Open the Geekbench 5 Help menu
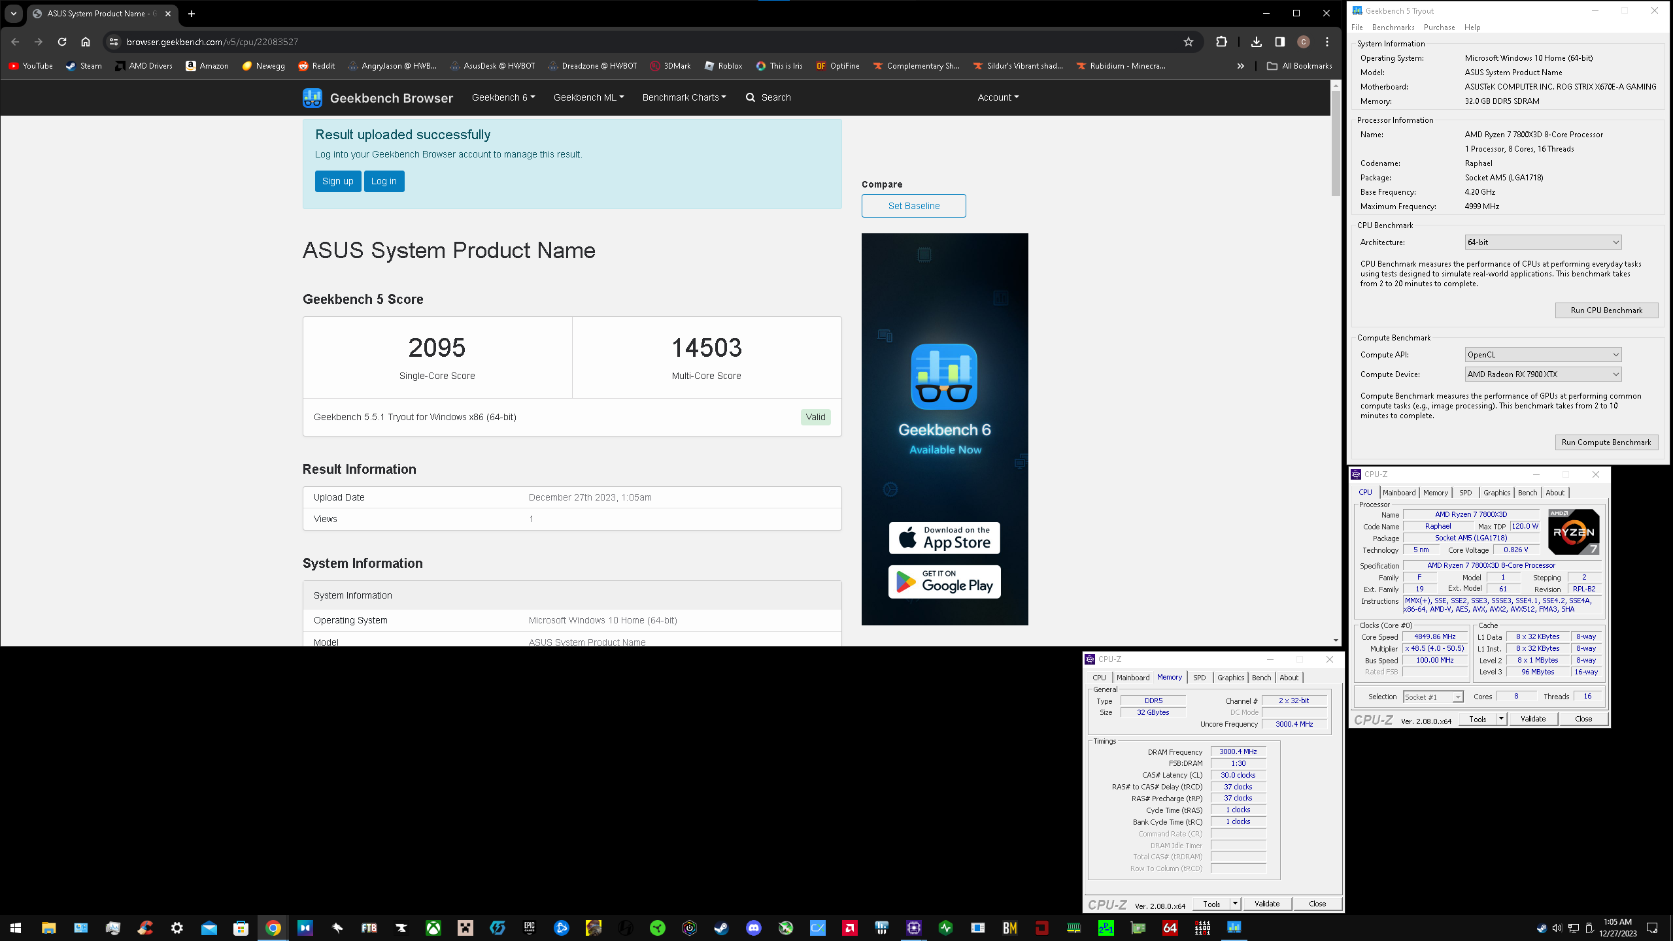This screenshot has height=941, width=1673. [x=1472, y=27]
